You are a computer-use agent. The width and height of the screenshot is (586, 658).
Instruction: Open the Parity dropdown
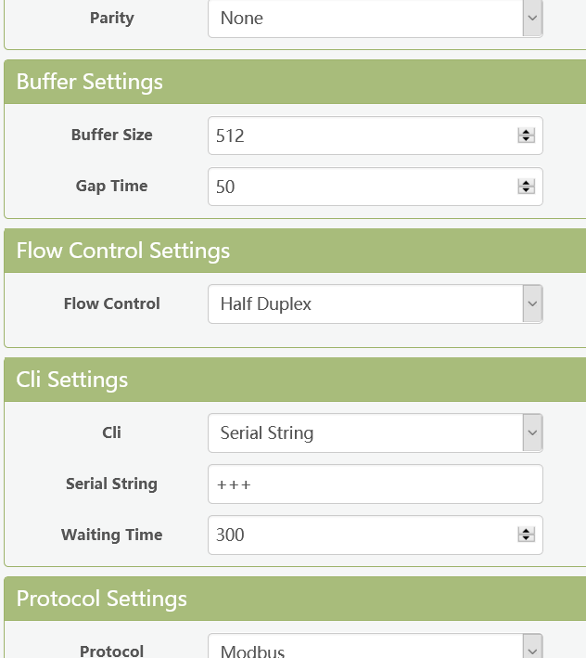click(375, 19)
